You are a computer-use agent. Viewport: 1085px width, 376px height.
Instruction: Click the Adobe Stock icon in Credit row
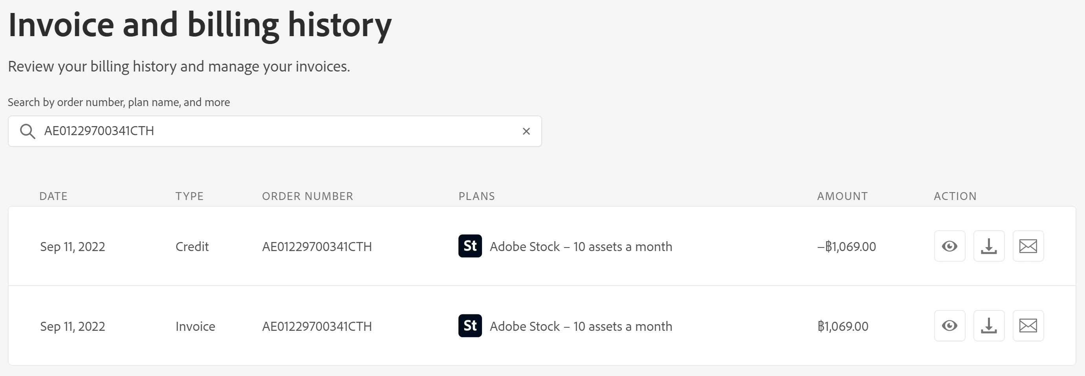click(470, 246)
